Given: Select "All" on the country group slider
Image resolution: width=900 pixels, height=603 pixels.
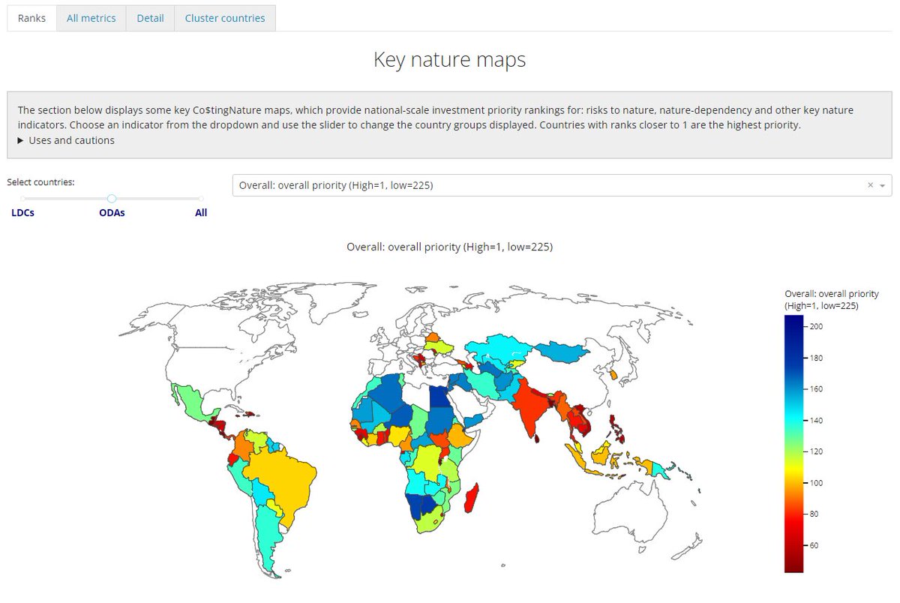Looking at the screenshot, I should 200,199.
